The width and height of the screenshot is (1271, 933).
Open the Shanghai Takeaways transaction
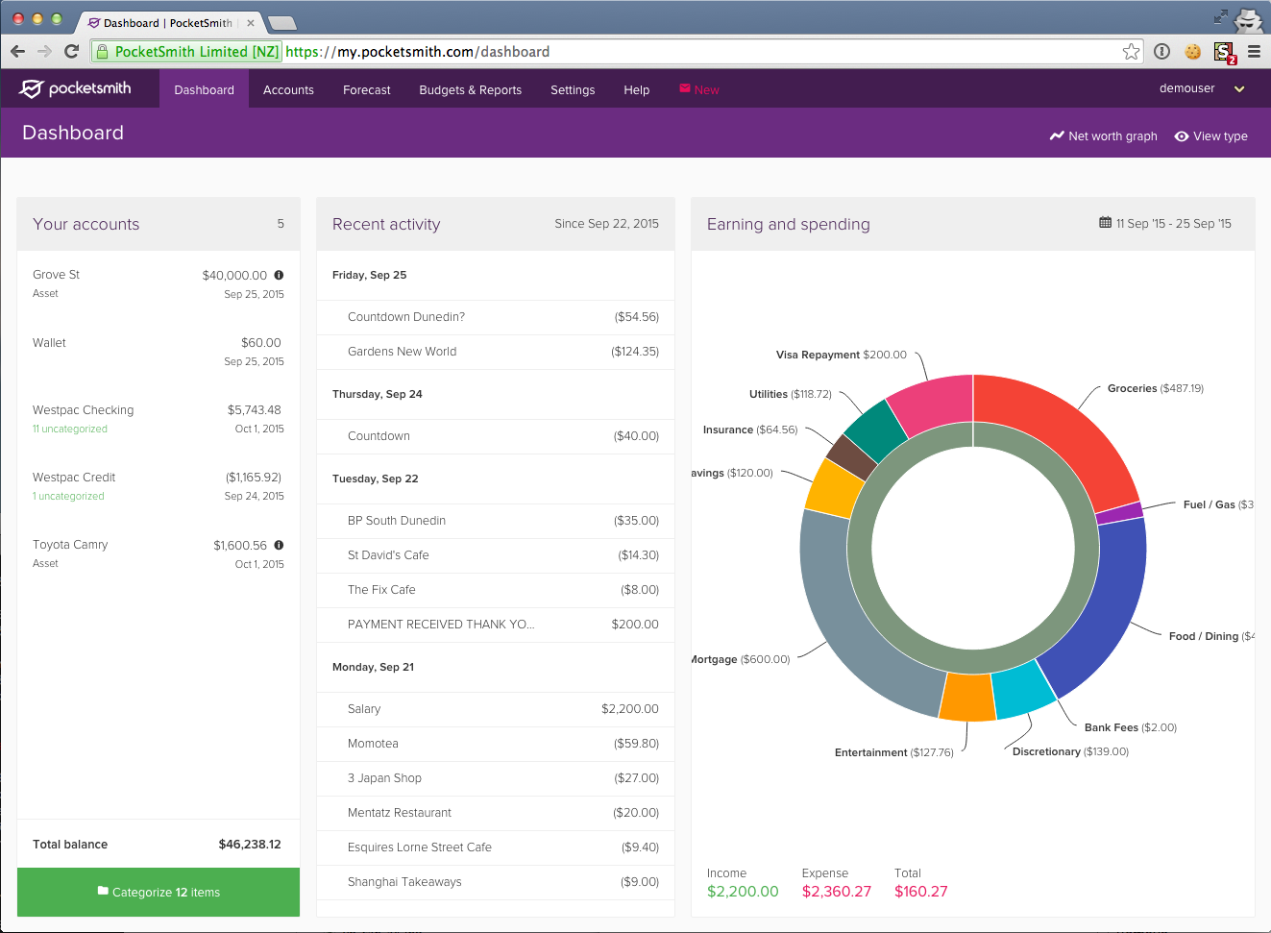tap(496, 882)
